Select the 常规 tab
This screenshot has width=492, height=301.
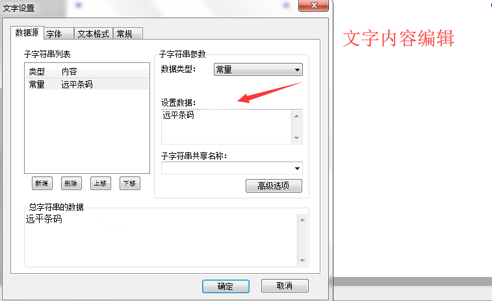click(x=127, y=34)
